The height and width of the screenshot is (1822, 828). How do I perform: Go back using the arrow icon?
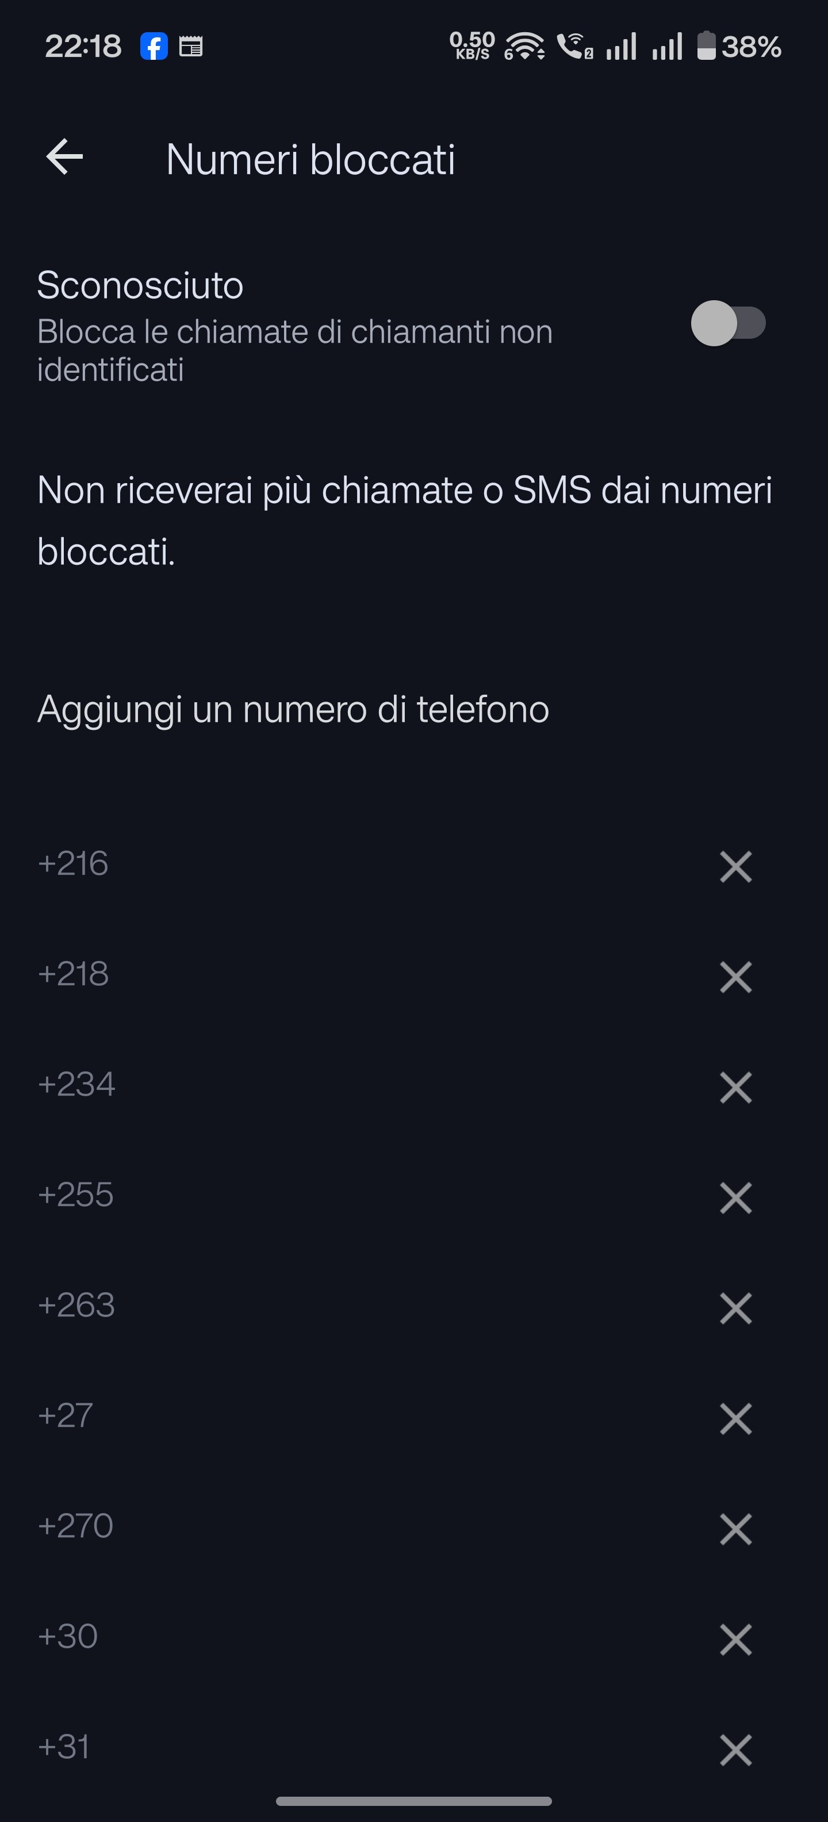coord(64,156)
